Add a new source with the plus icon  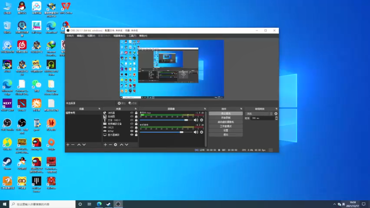pos(105,145)
